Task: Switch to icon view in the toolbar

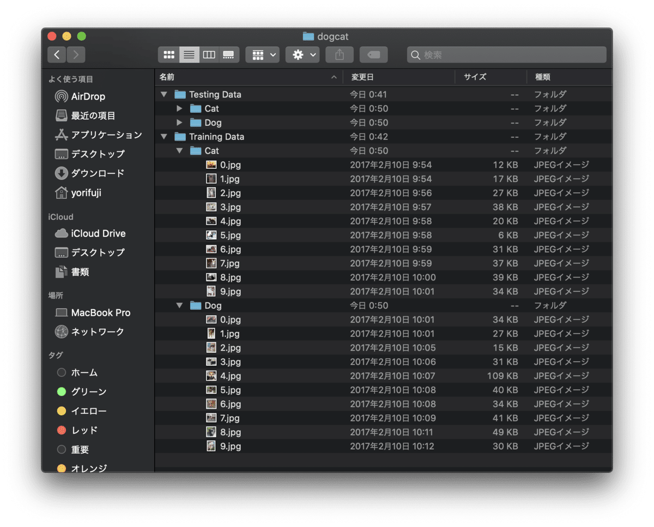Action: pyautogui.click(x=169, y=54)
